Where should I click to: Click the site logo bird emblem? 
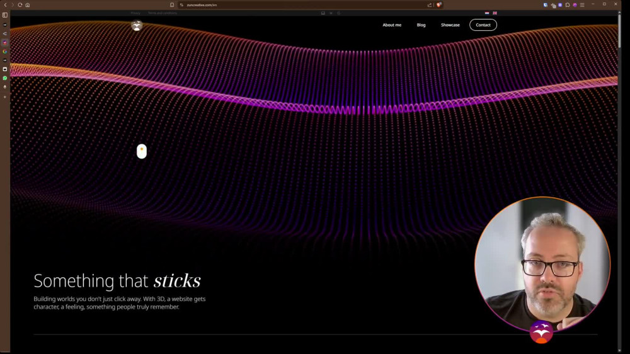click(137, 25)
